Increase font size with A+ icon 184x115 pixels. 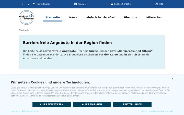34,4
